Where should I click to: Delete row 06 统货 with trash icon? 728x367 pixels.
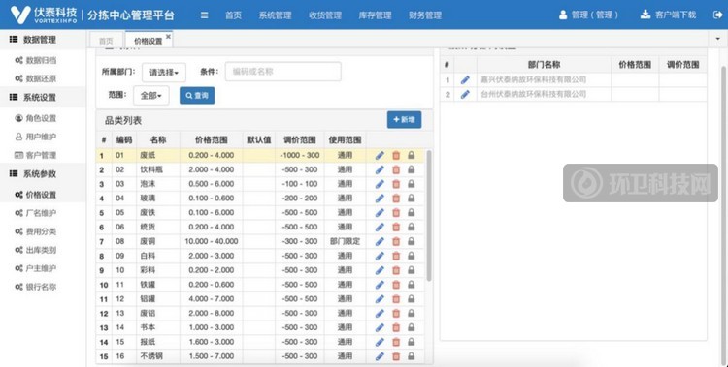tap(396, 227)
